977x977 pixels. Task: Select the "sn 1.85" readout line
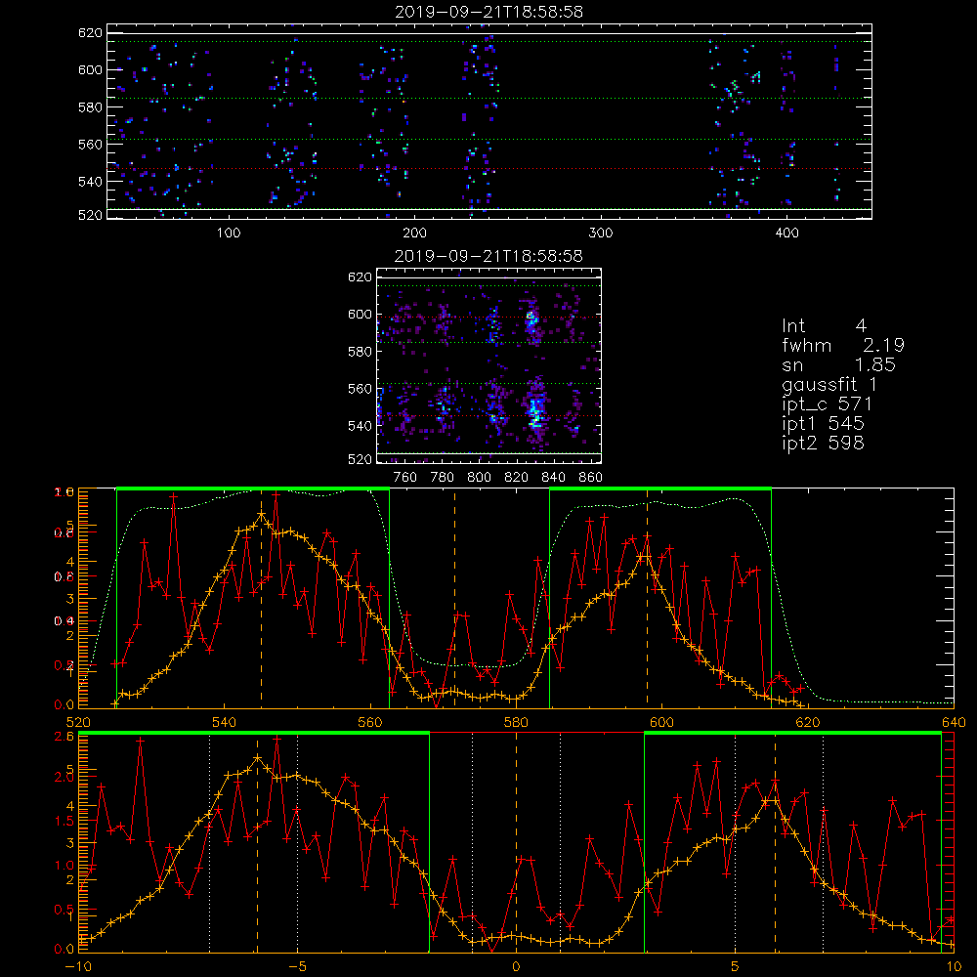point(838,364)
